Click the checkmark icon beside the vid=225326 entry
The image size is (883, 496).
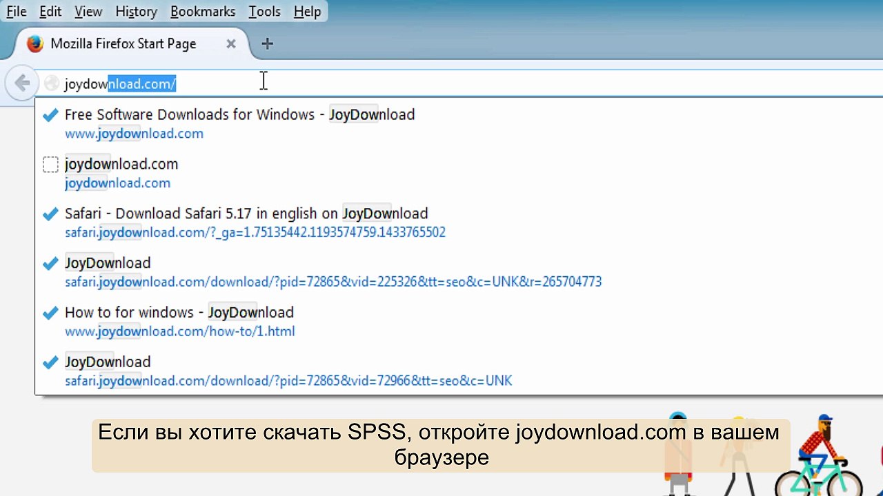[x=50, y=264]
